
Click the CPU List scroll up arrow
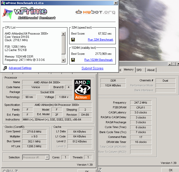(x=63, y=34)
